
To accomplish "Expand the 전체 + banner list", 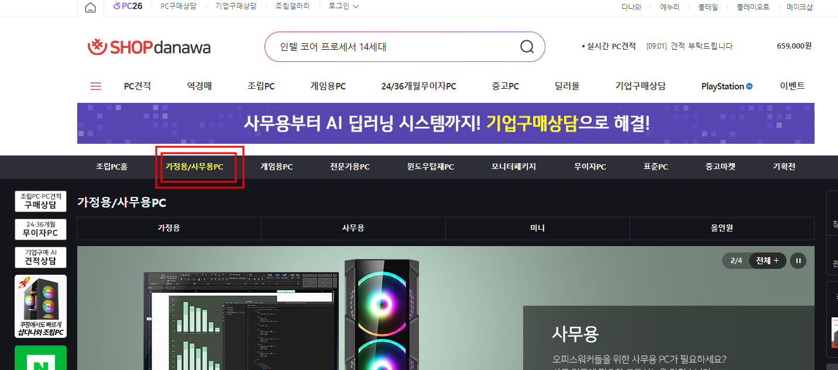I will [x=767, y=261].
